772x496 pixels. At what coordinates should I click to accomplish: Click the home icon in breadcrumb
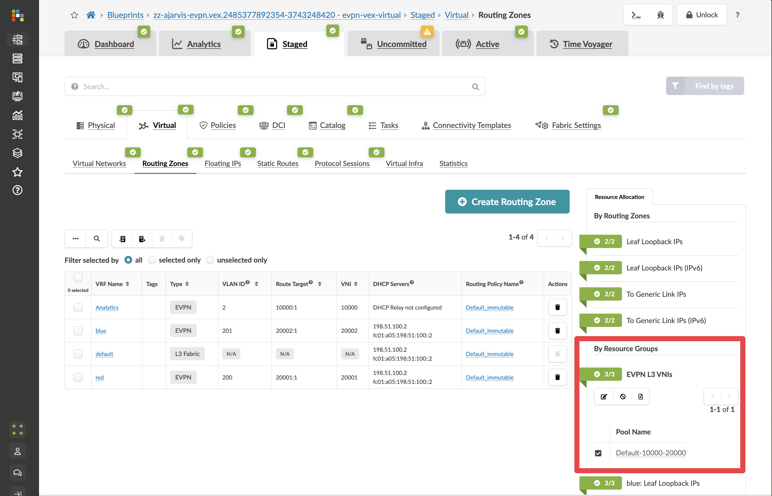click(91, 15)
